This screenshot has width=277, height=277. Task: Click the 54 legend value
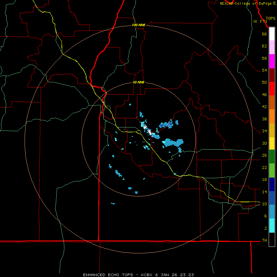(264, 70)
